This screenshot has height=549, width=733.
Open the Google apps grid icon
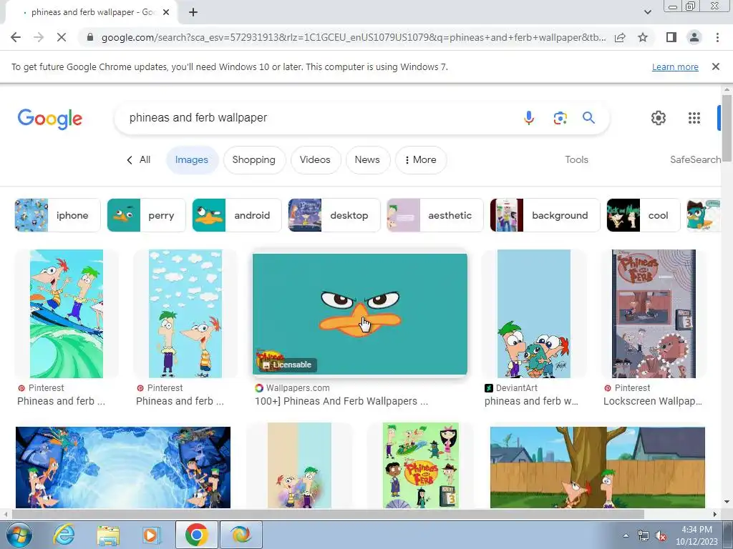click(694, 118)
